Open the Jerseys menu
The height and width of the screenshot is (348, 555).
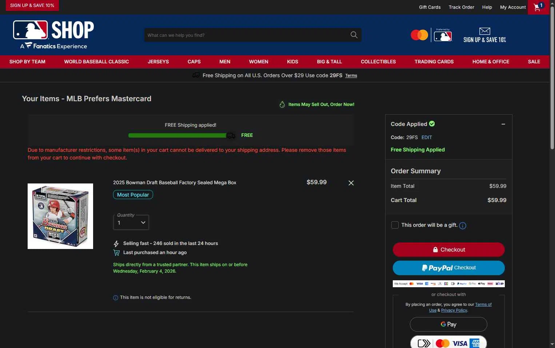coord(158,62)
